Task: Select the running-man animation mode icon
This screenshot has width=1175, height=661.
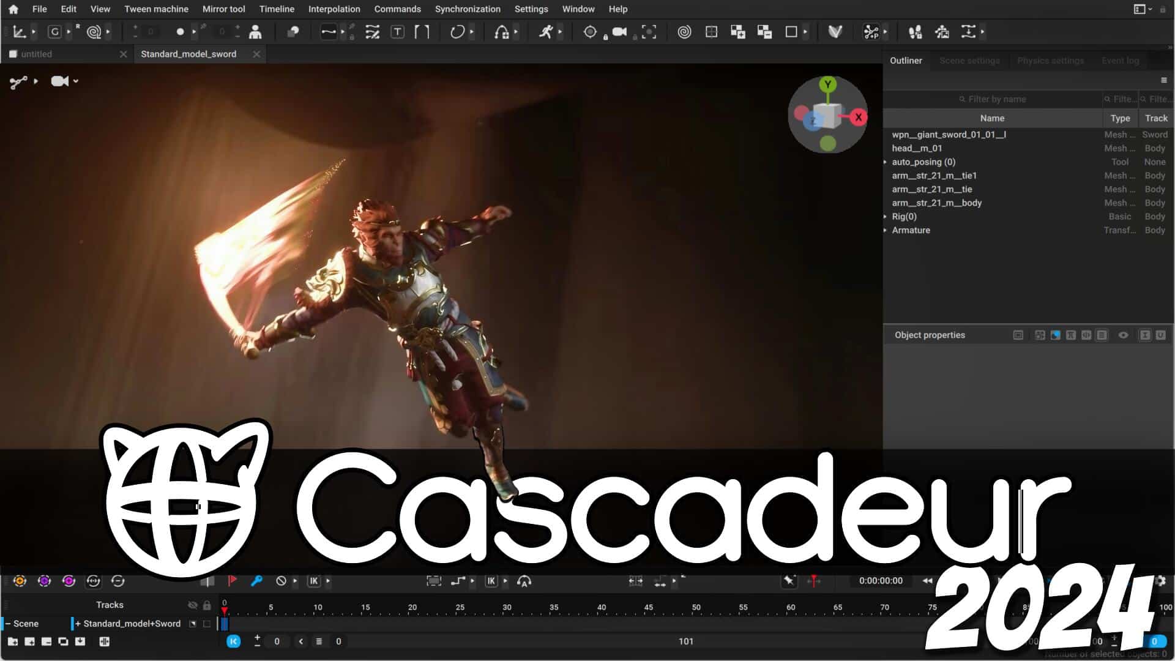Action: point(547,32)
